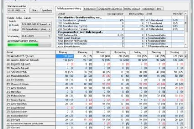This screenshot has height=129, width=194.
Task: Switch to the Kennzahlen tab
Action: 90,9
